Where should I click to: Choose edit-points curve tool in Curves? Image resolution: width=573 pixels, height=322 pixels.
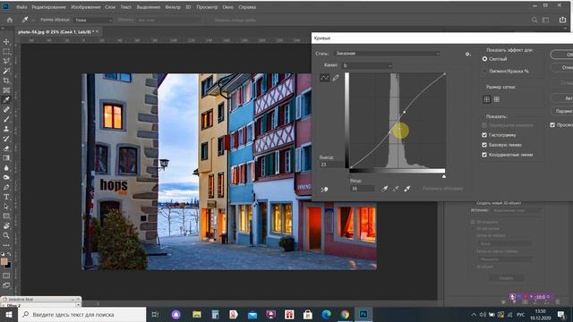(x=324, y=78)
